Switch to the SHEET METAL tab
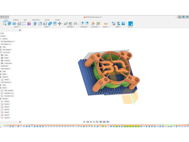The height and width of the screenshot is (142, 189). click(36, 20)
